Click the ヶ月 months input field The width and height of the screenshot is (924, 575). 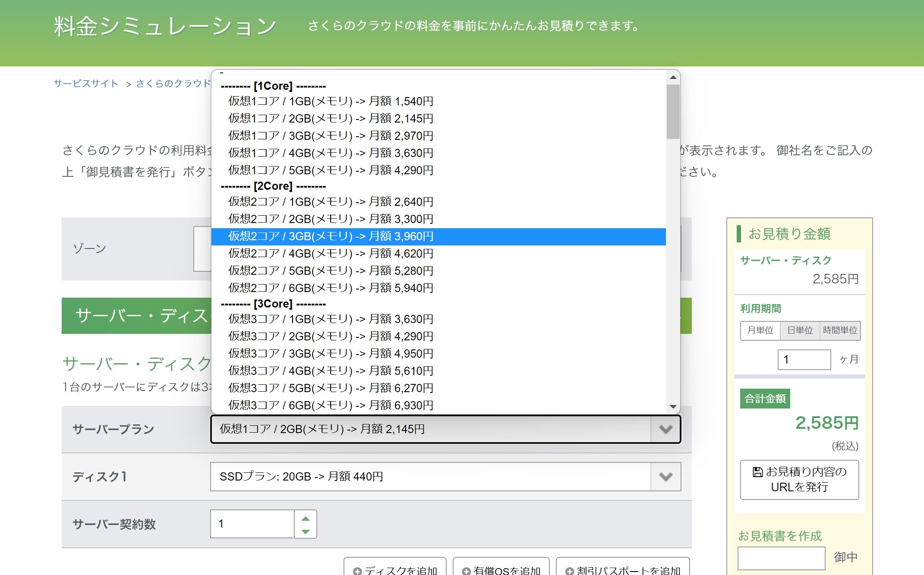point(804,360)
